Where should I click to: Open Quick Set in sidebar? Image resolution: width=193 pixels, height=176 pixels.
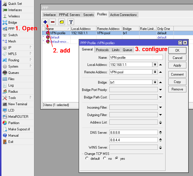15,4
